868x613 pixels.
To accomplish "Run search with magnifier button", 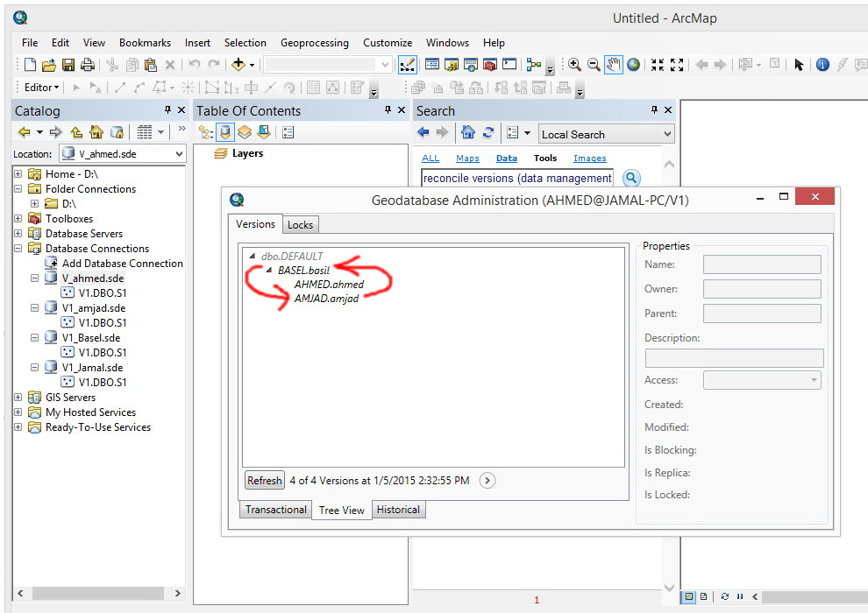I will click(631, 178).
